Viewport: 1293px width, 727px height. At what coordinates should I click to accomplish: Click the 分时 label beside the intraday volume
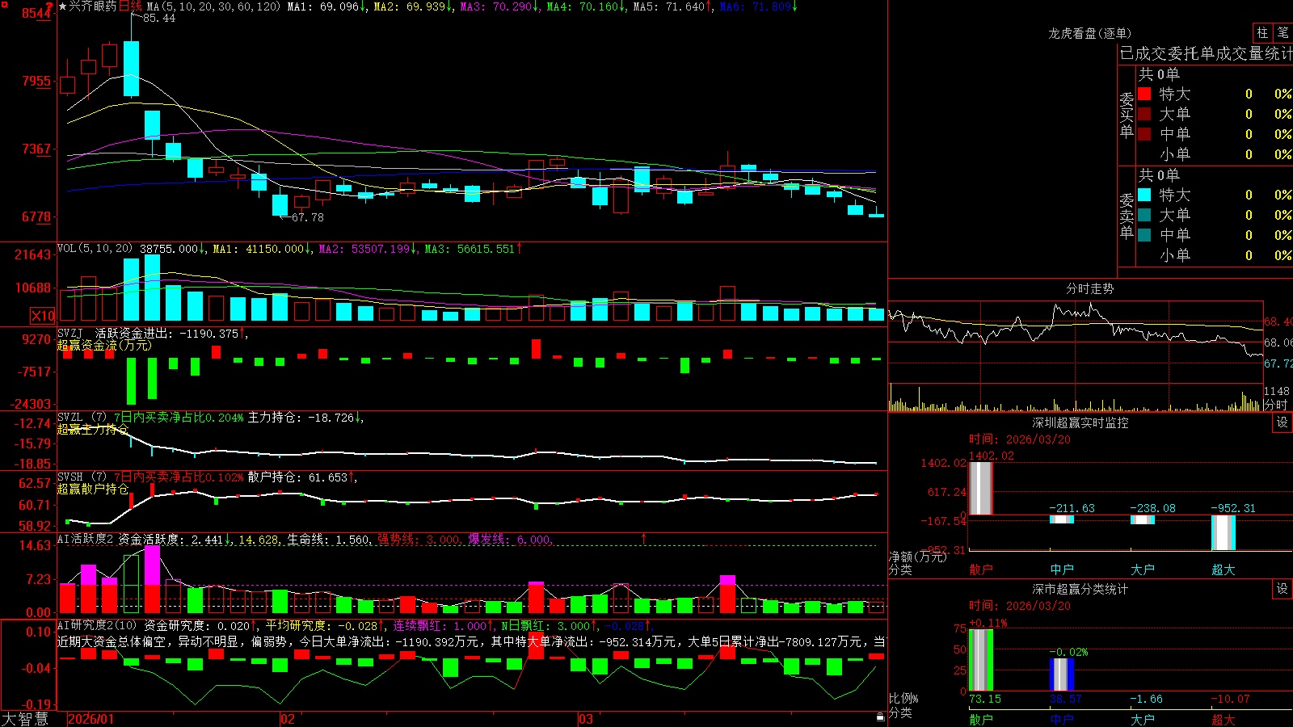tap(1276, 404)
